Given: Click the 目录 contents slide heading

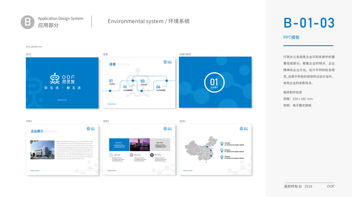Looking at the screenshot, I should 119,64.
